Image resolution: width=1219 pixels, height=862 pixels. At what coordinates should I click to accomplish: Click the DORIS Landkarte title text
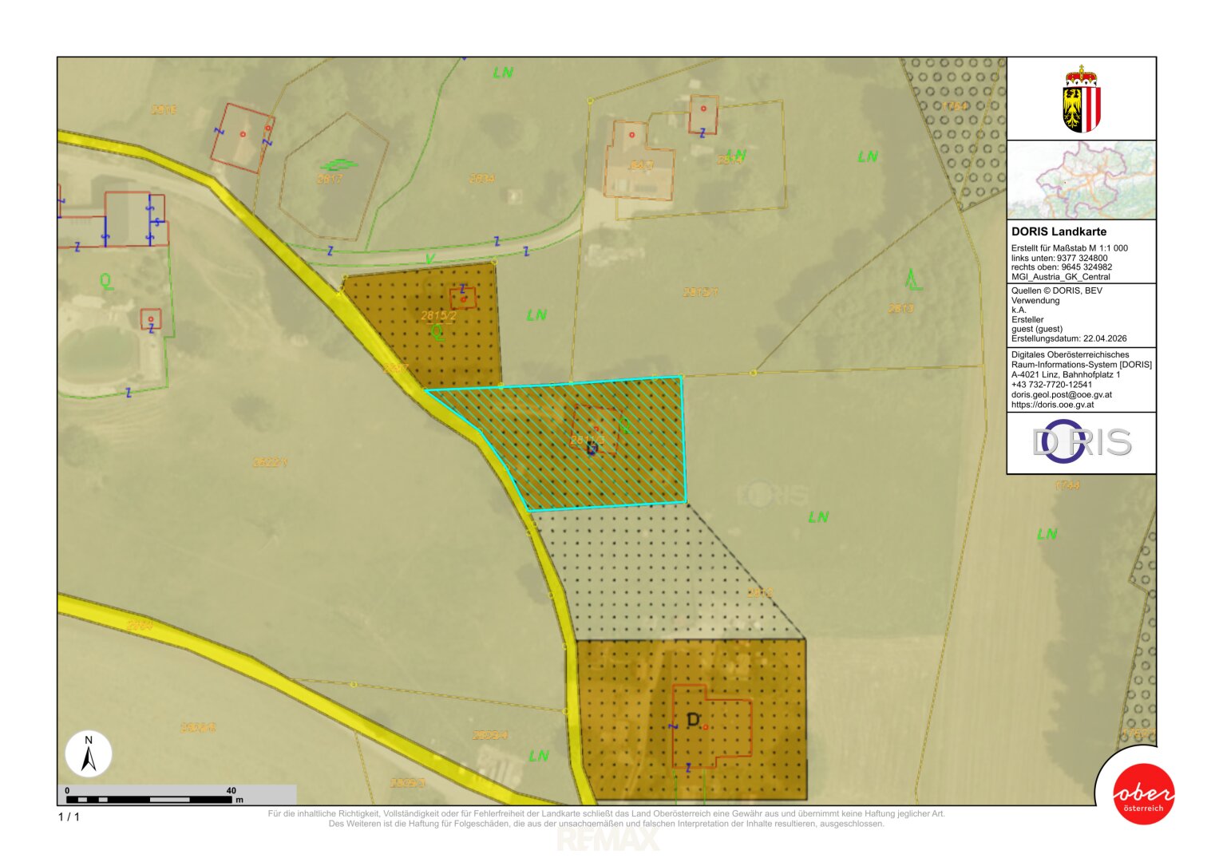pyautogui.click(x=1059, y=231)
